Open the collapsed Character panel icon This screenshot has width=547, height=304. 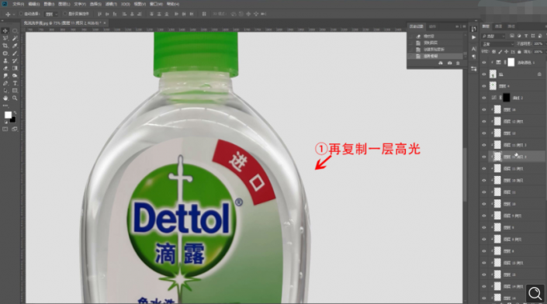coord(474,49)
